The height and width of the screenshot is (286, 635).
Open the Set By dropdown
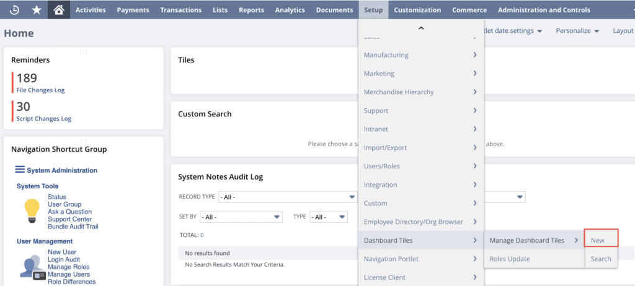pos(241,217)
